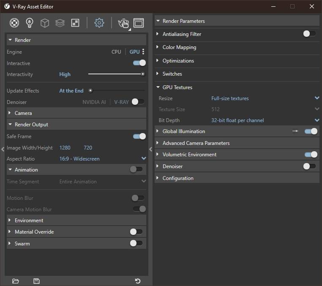Enable the right-panel Denoiser toggle
Viewport: 322px width, 286px height.
click(x=309, y=166)
